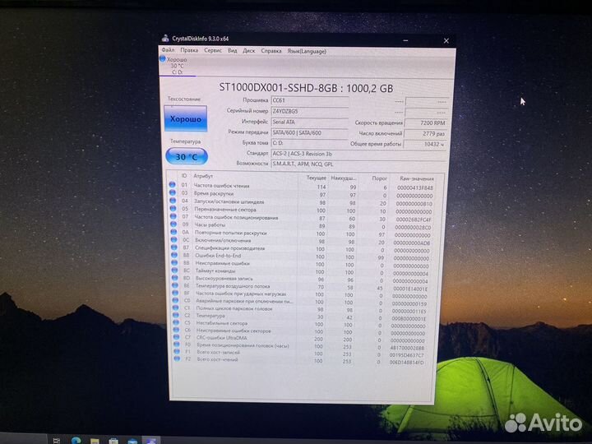Click status icon for Часы работы
Viewport: 592px width, 444px height.
(x=173, y=224)
